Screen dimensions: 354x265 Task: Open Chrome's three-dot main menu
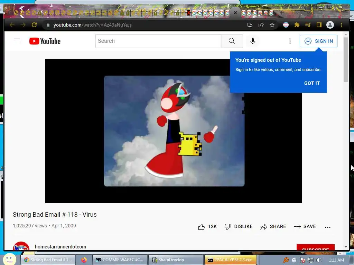point(341,25)
